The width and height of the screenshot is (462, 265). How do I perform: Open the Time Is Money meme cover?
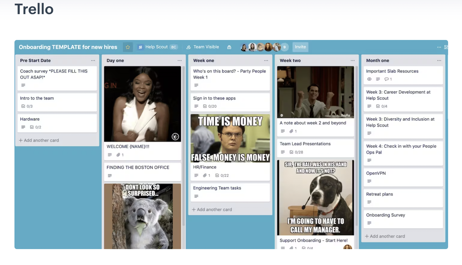230,138
